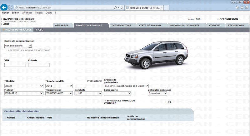This screenshot has width=250, height=136.
Task: Click the browser Back arrow button
Action: click(4, 7)
